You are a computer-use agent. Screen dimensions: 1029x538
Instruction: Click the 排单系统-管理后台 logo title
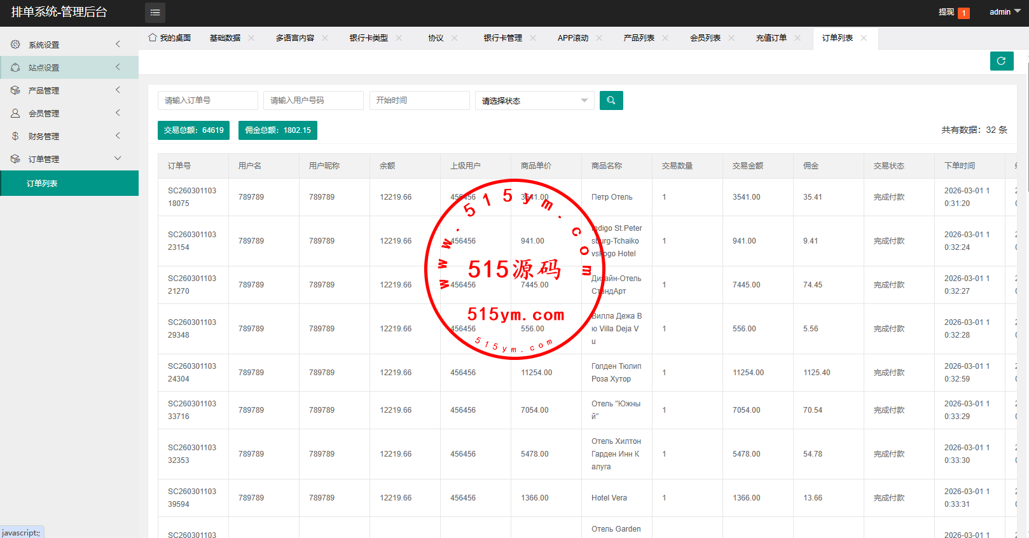tap(59, 12)
